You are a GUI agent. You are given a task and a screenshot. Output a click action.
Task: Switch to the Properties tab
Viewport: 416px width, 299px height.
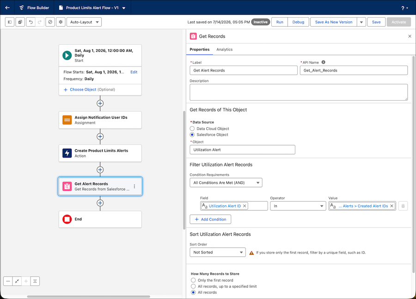pos(200,49)
